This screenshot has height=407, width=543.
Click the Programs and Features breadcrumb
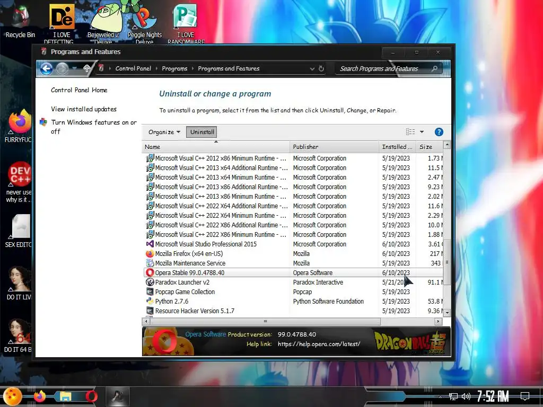[229, 68]
